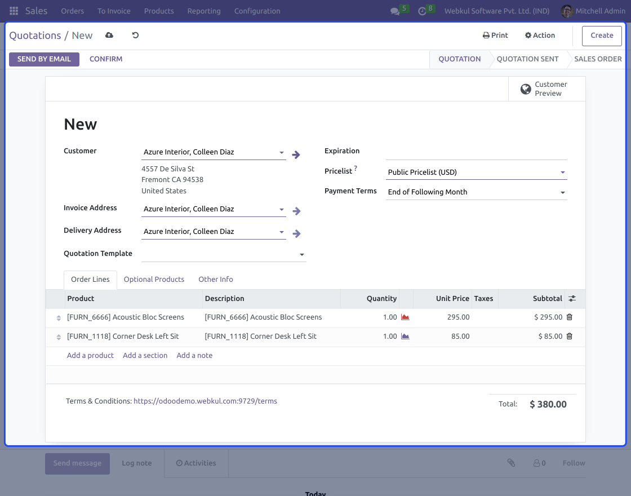
Task: Click the Taxes column header
Action: tap(485, 299)
